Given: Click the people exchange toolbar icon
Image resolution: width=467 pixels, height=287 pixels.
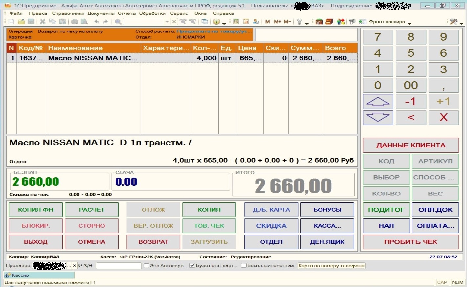Looking at the screenshot, I should 341,22.
